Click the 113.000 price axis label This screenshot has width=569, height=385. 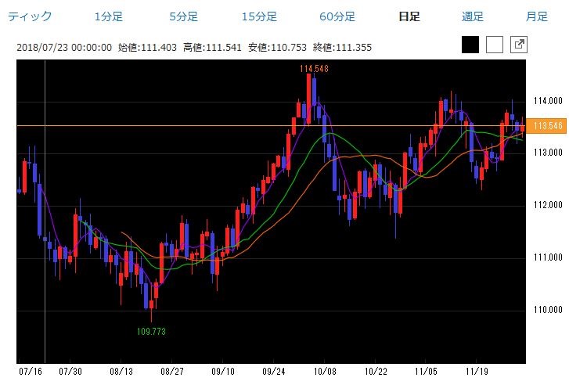point(548,152)
